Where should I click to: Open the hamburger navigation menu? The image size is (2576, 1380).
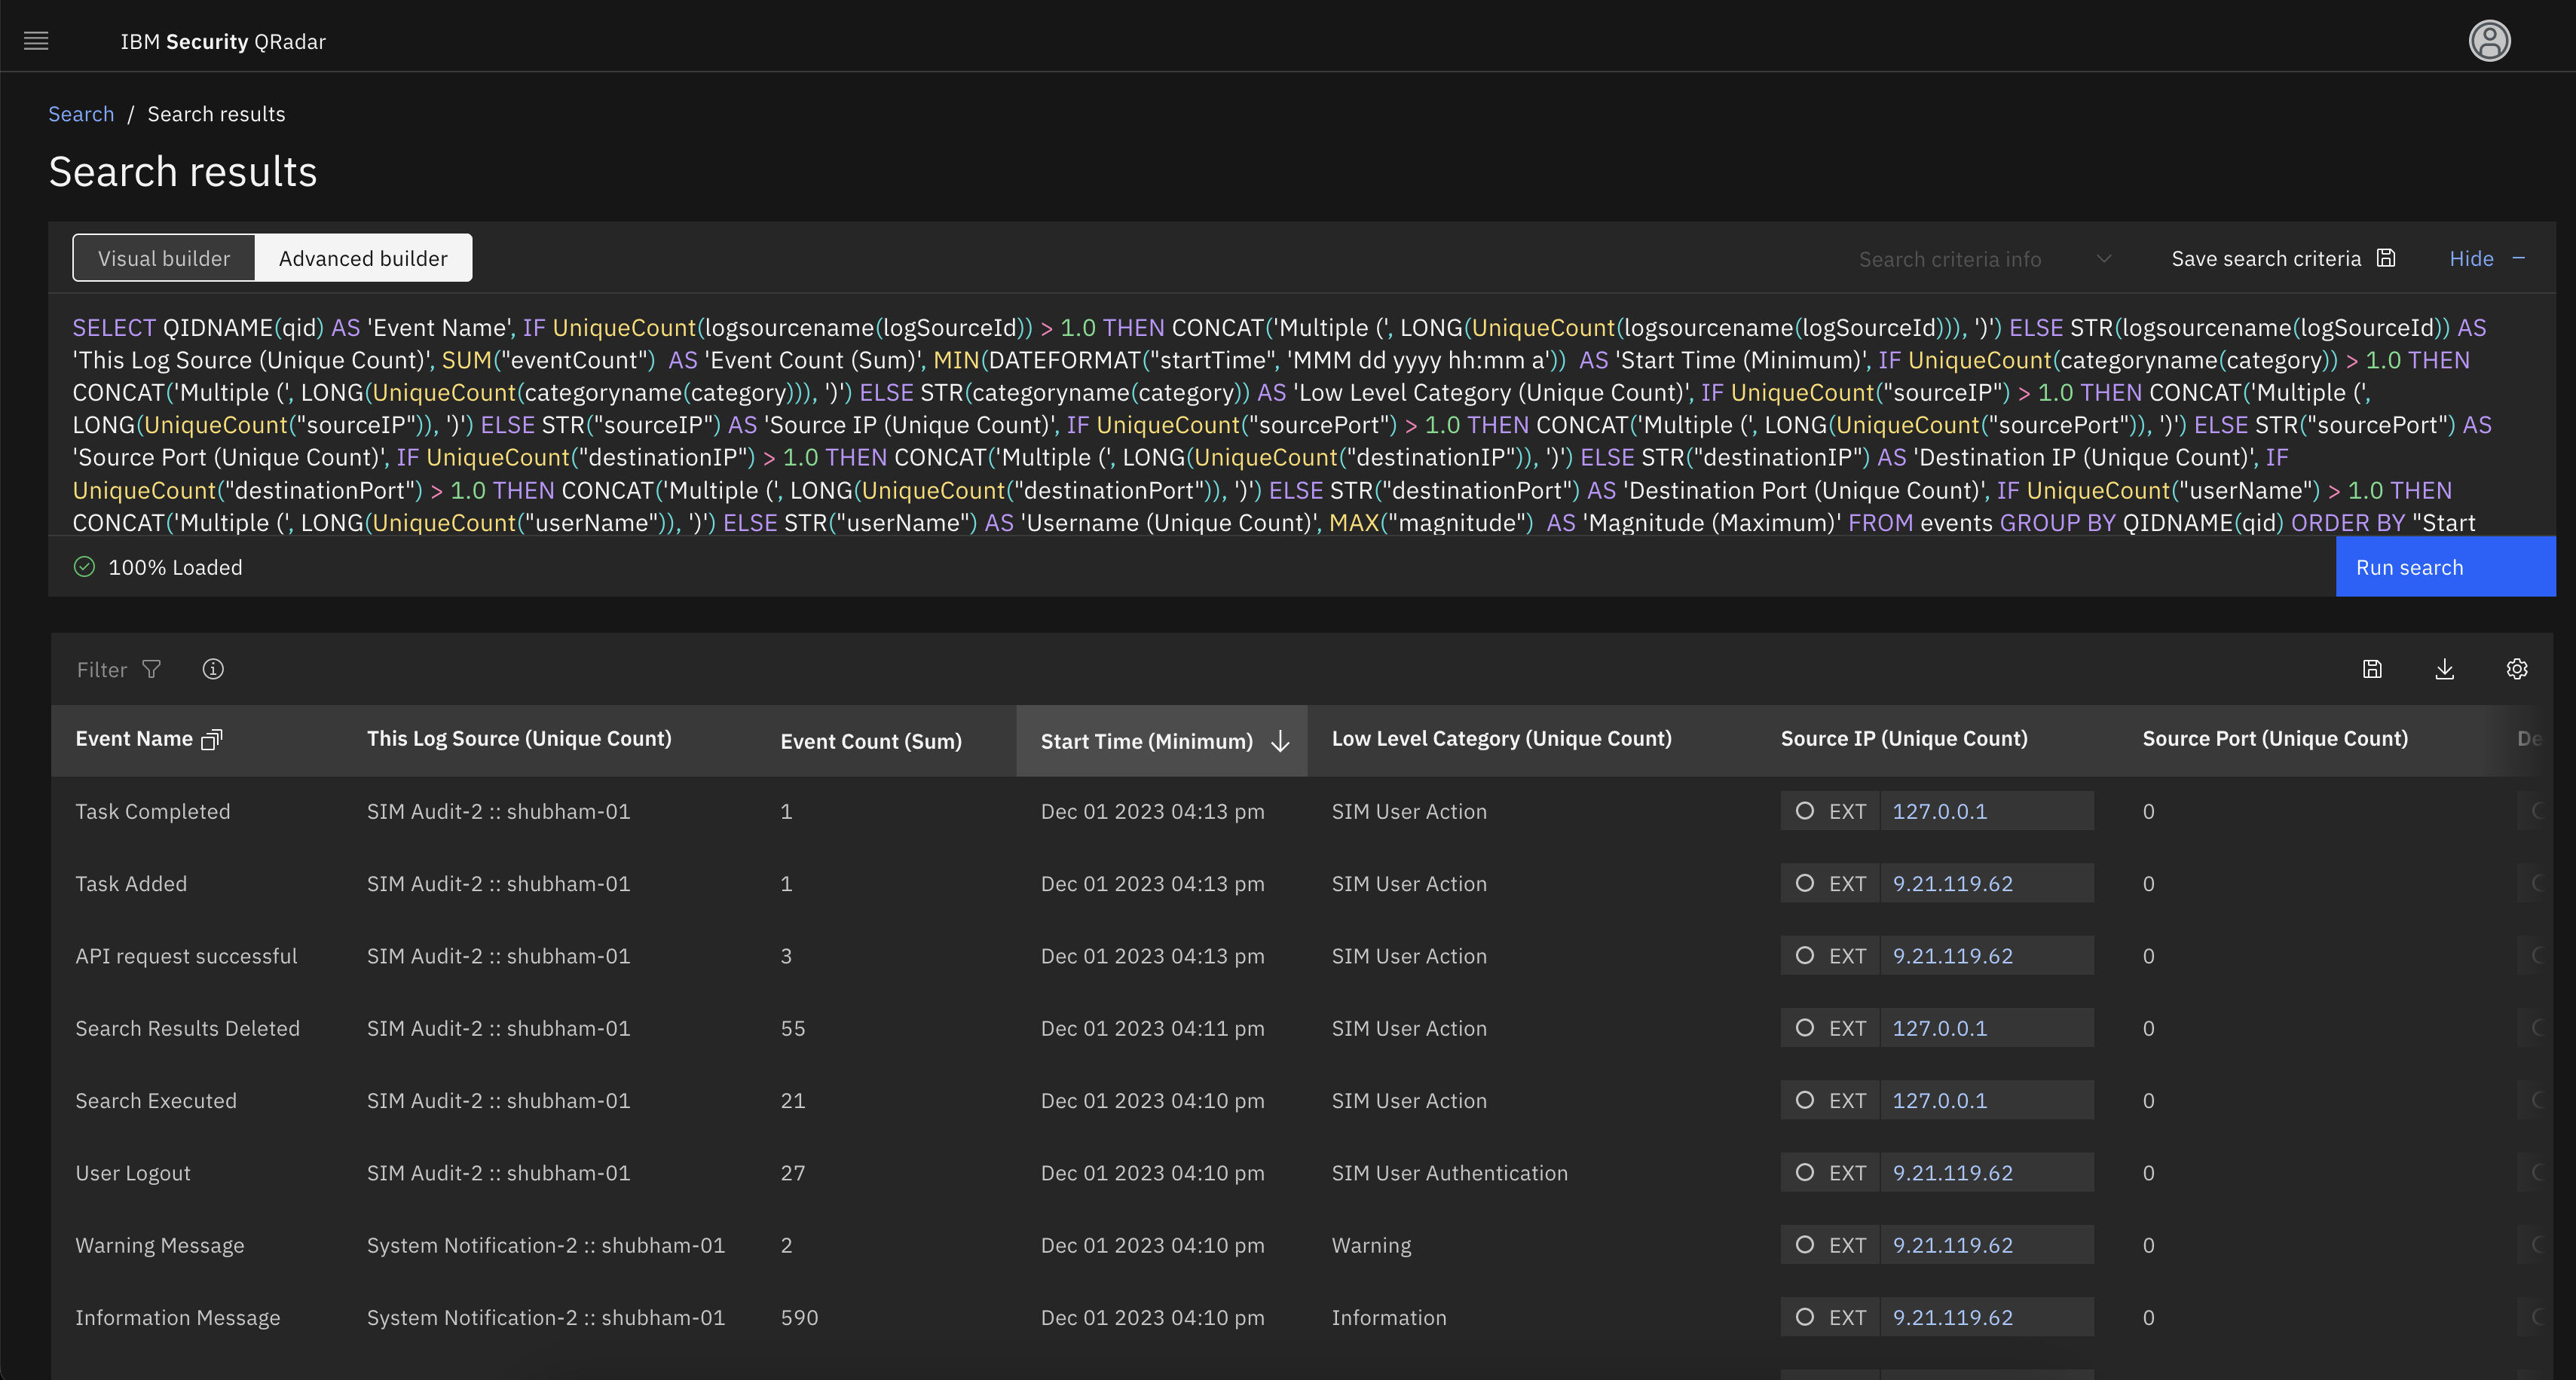click(36, 41)
